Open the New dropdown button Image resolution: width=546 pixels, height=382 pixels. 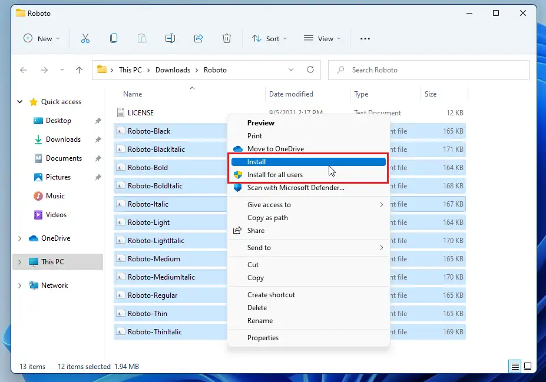coord(41,38)
